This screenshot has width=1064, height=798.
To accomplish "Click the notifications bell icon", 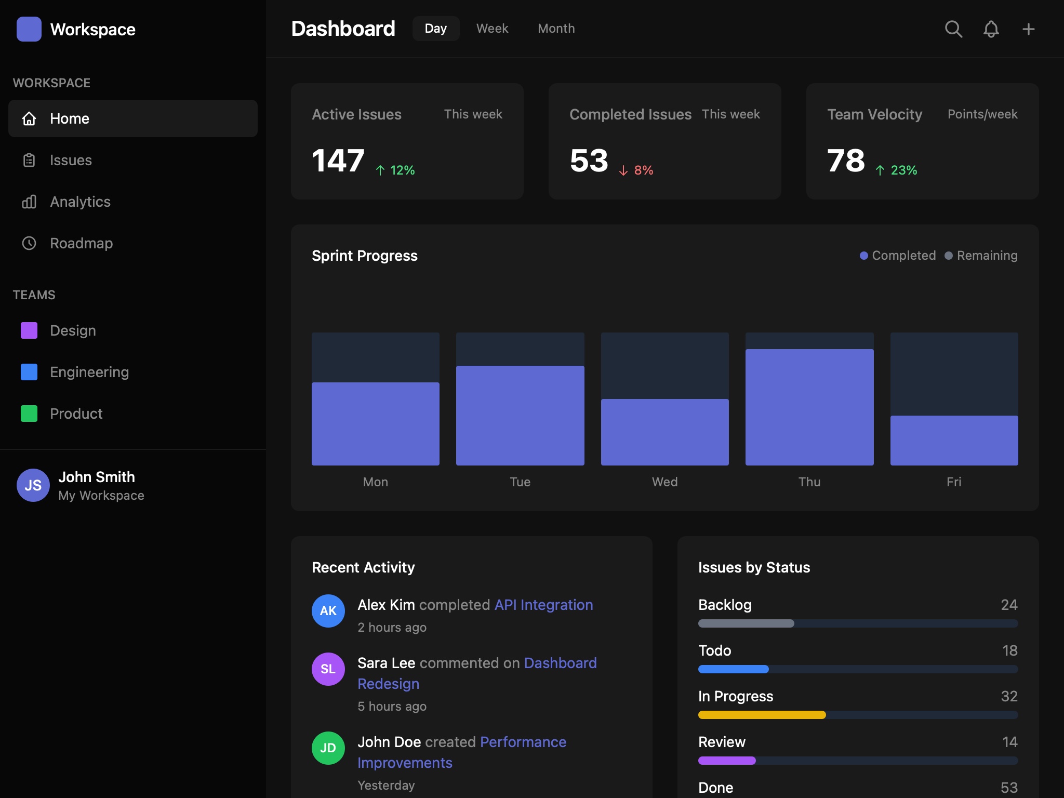I will coord(990,29).
